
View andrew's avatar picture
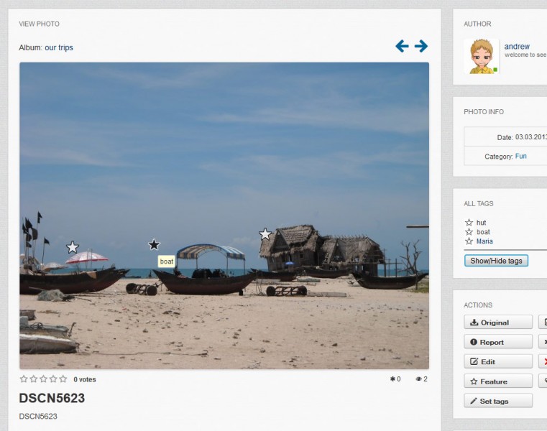482,56
